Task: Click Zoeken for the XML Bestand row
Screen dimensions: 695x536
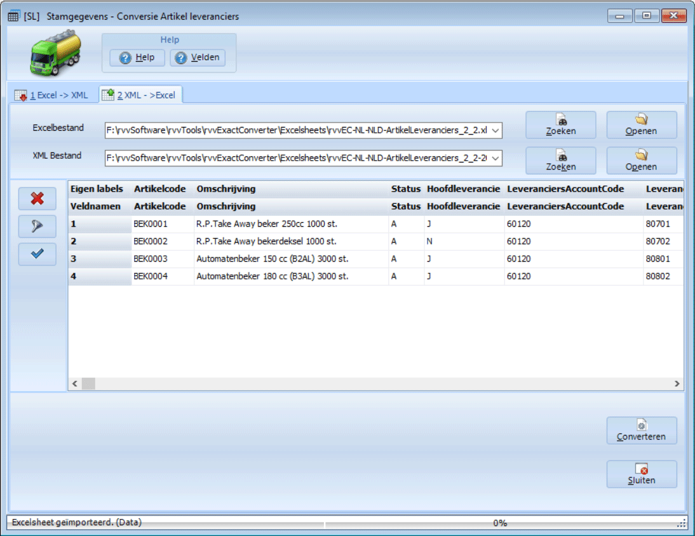Action: pos(561,161)
